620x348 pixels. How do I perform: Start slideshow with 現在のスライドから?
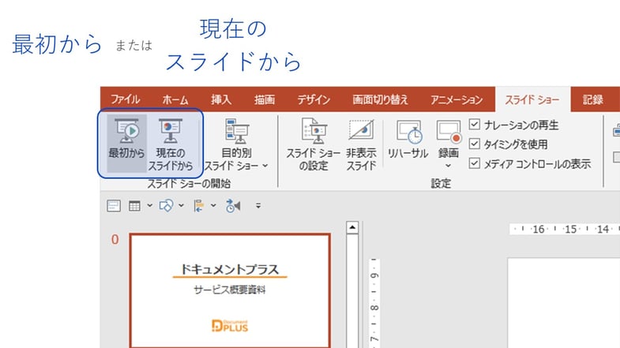(x=171, y=144)
